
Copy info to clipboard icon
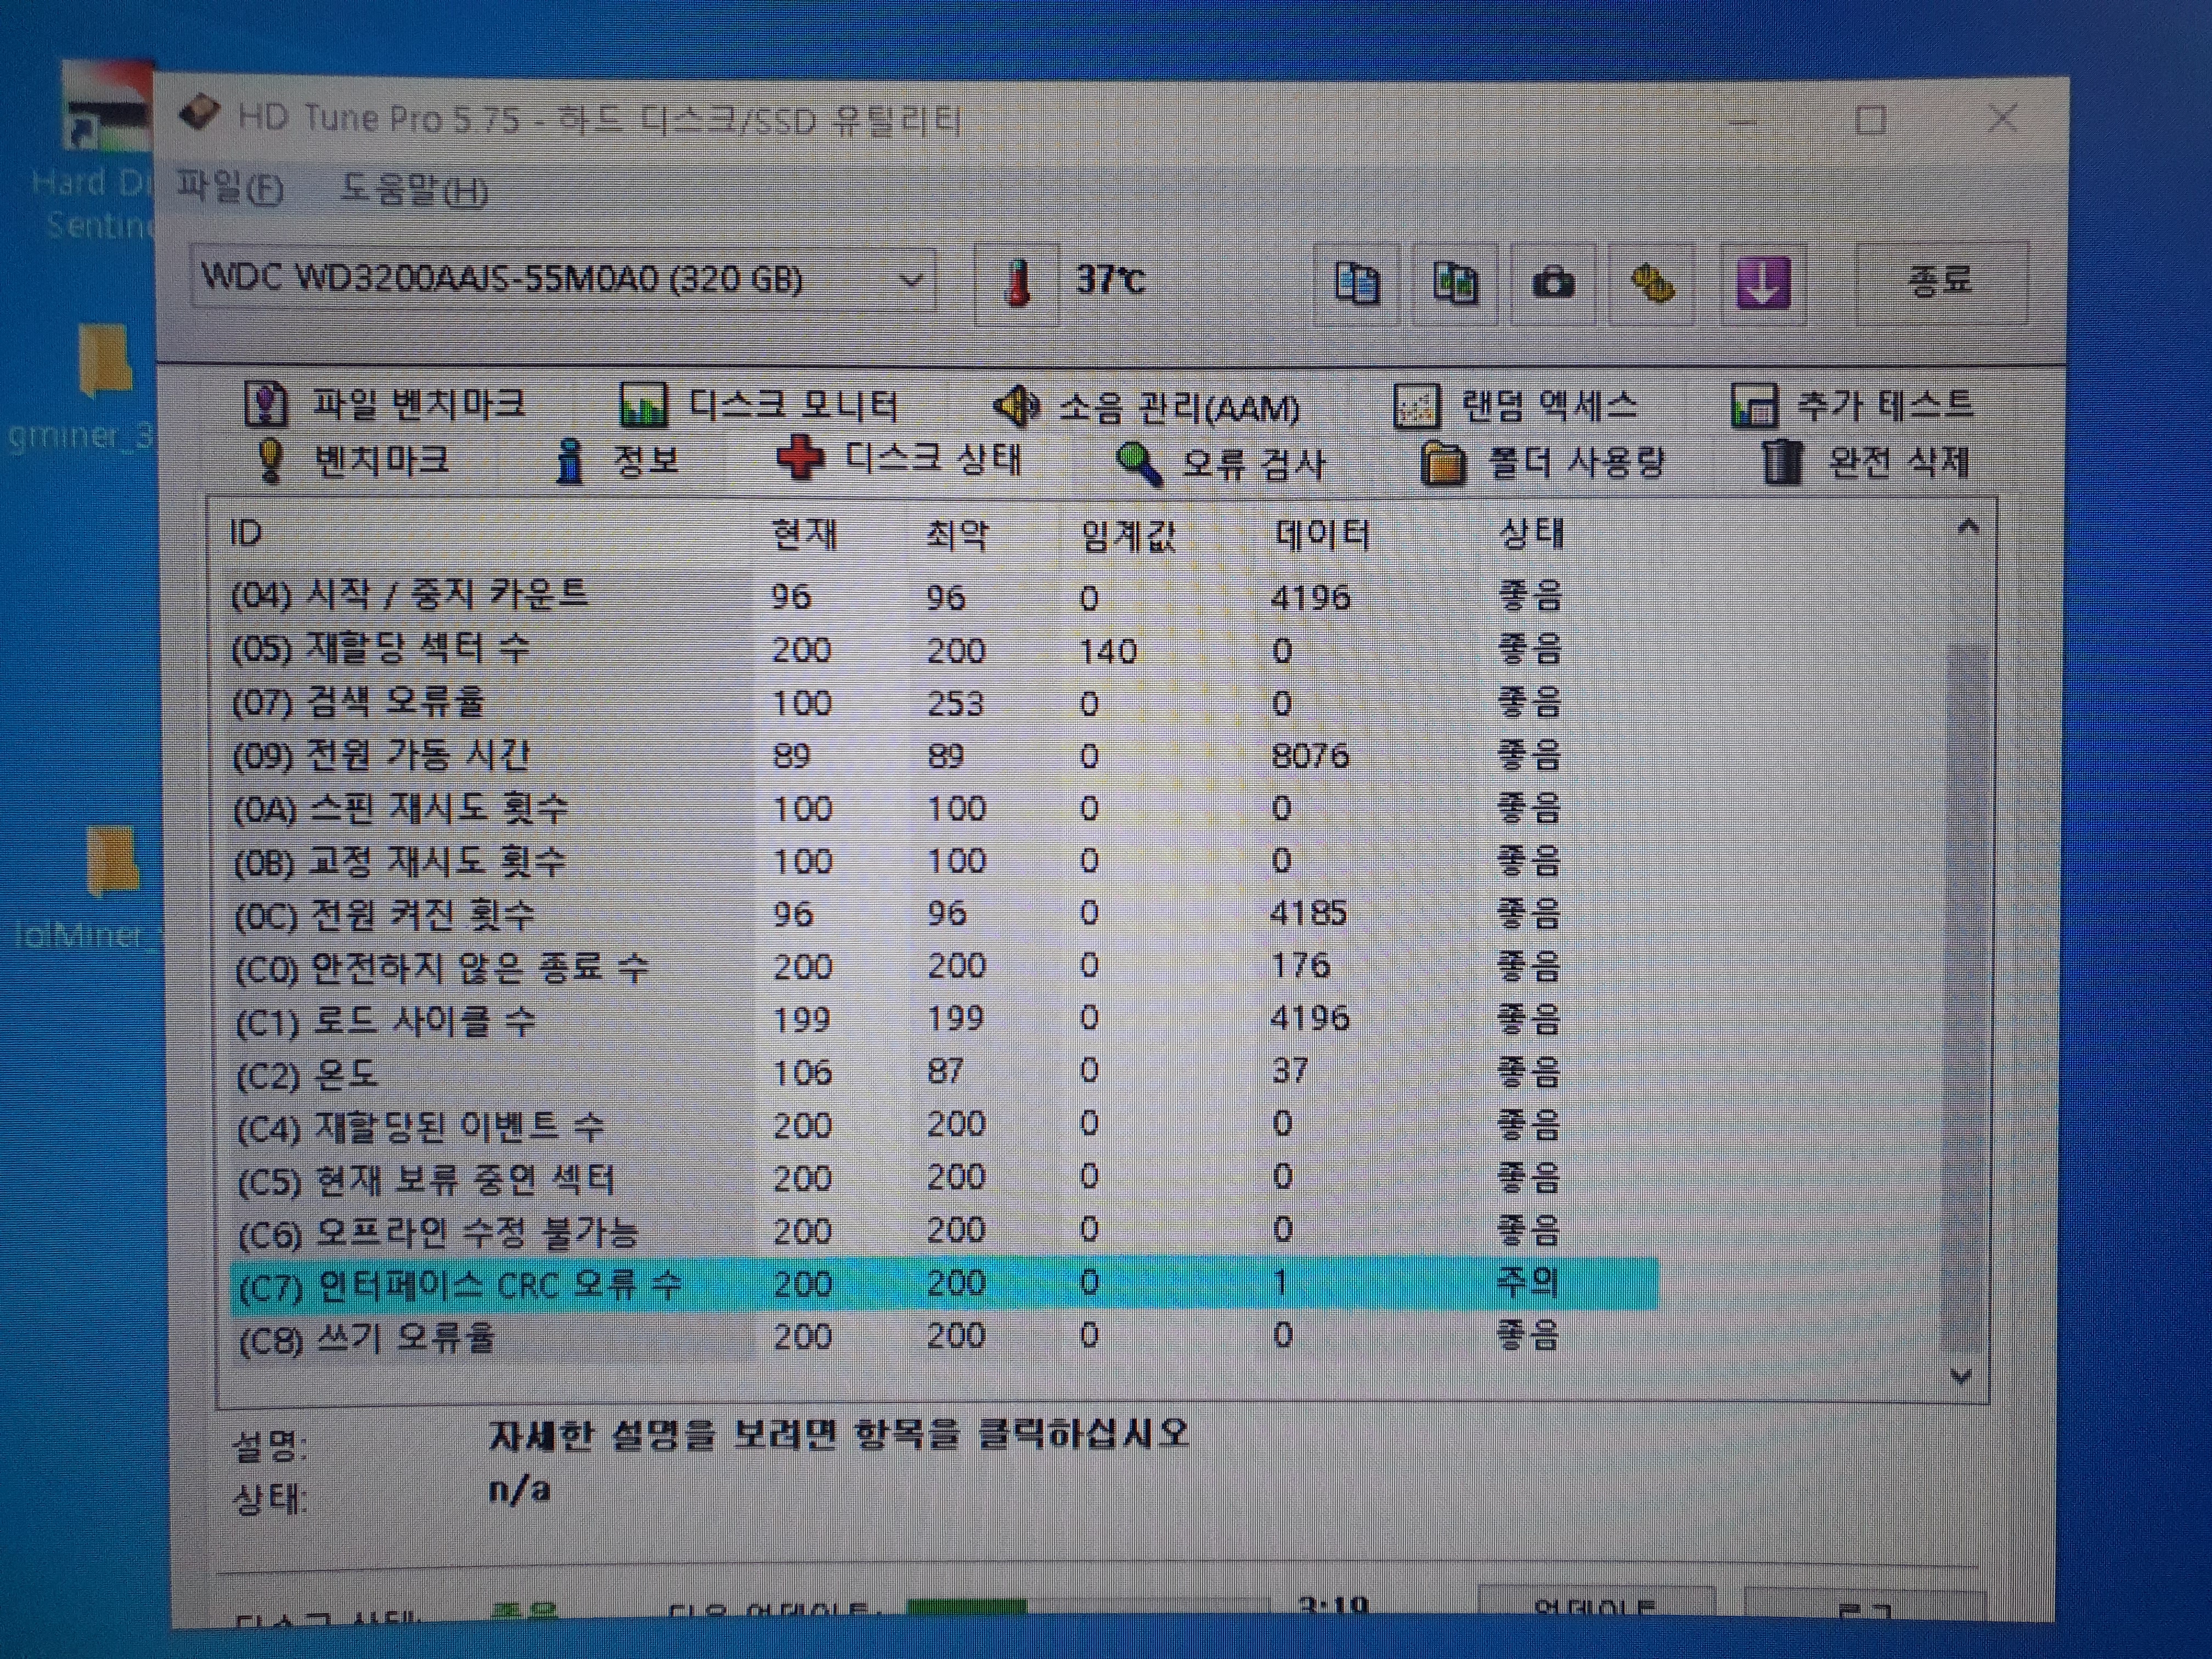[x=1356, y=284]
